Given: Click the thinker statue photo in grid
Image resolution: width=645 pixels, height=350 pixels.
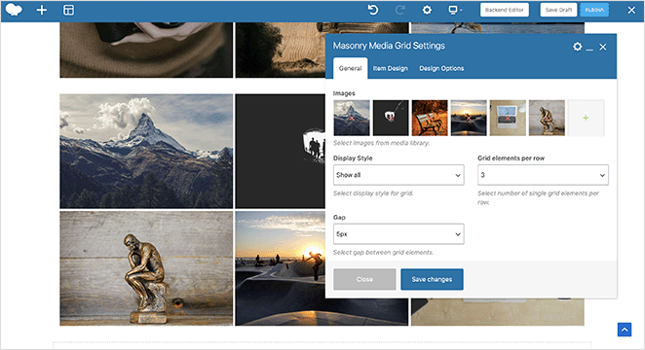Looking at the screenshot, I should pos(146,268).
